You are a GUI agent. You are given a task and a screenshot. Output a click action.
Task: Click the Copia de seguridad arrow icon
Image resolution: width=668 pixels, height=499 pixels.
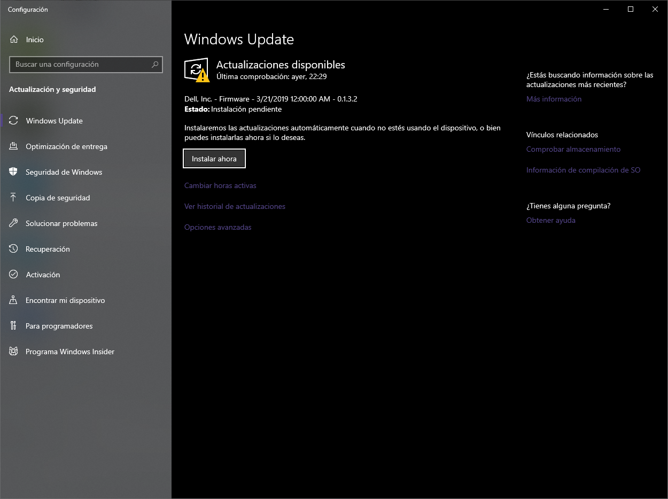coord(14,198)
